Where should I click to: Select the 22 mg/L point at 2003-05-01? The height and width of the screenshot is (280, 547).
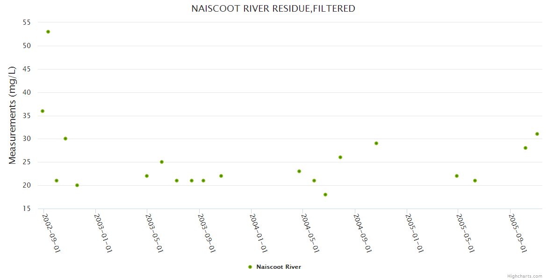147,176
